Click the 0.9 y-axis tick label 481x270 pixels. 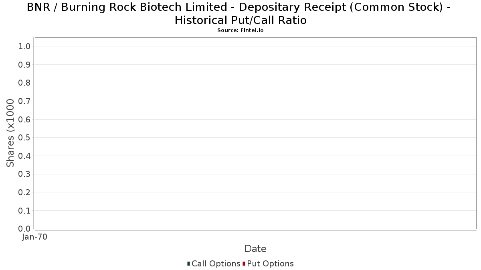coord(24,65)
